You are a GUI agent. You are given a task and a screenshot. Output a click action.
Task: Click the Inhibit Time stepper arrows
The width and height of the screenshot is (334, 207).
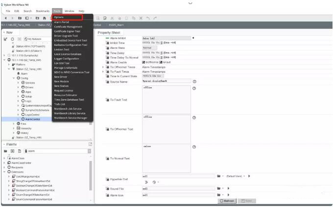pos(162,42)
